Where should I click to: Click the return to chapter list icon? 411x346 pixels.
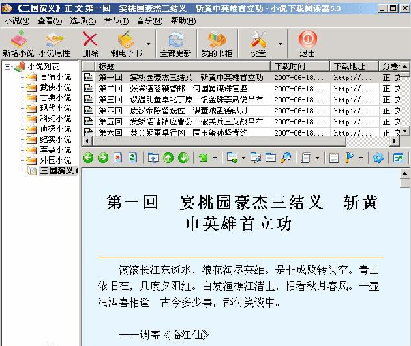[x=153, y=158]
